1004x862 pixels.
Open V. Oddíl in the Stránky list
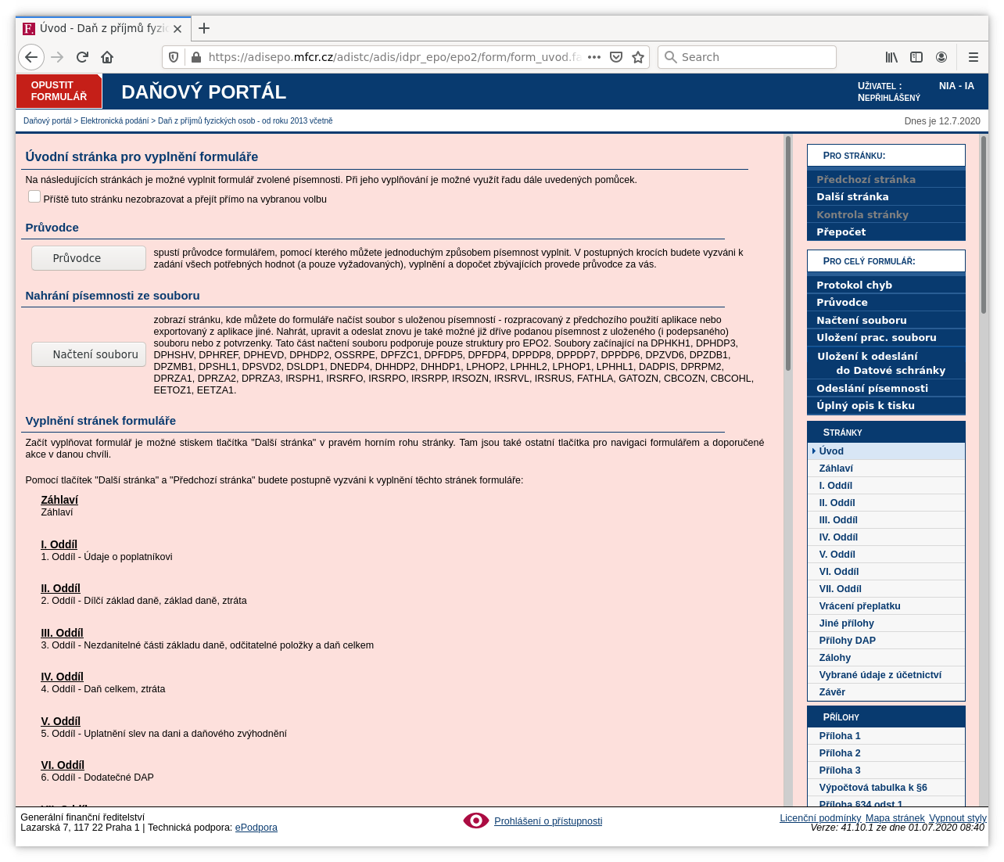886,555
